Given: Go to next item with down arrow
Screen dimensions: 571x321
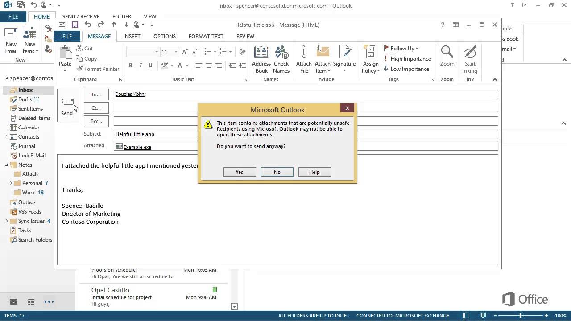Looking at the screenshot, I should pos(127,25).
